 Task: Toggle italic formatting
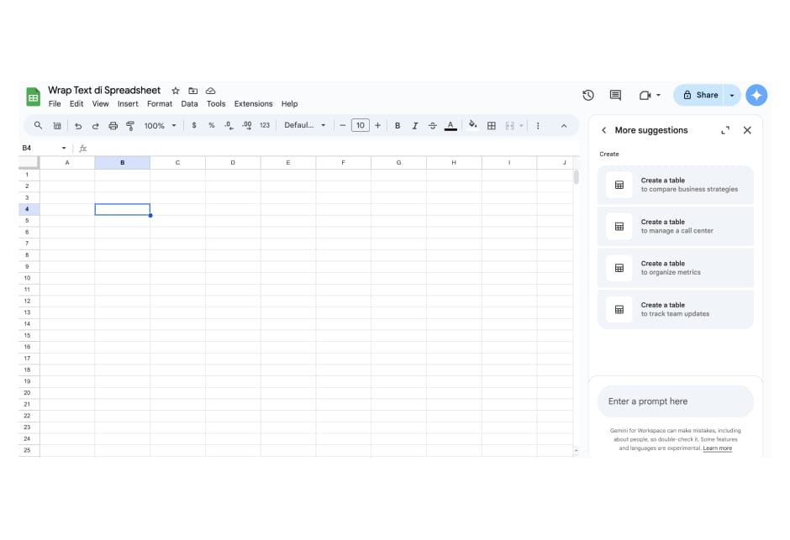(x=414, y=125)
